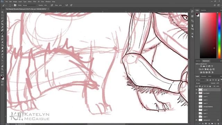Viewport: 222px width, 125px height.
Task: Switch to the Channels tab in Layers panel
Action: (204, 76)
